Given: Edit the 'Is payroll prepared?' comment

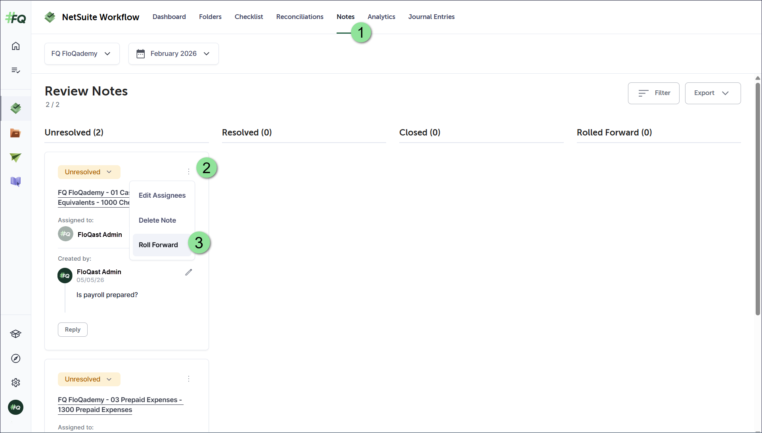Looking at the screenshot, I should (189, 272).
